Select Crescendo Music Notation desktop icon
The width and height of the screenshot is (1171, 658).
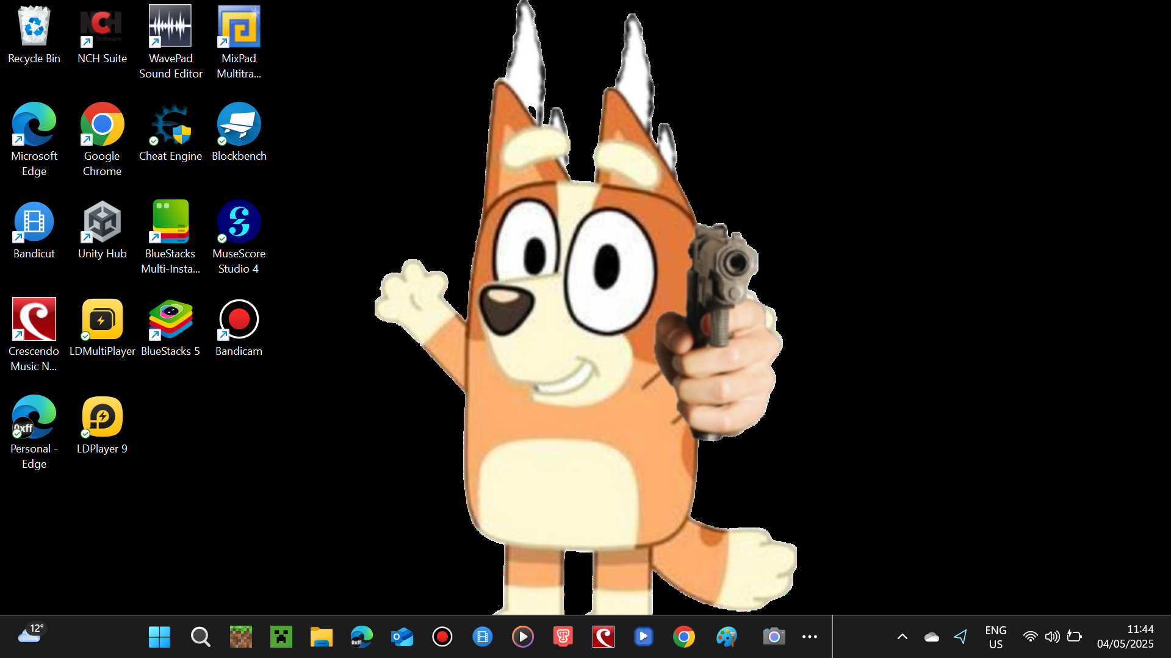(34, 335)
